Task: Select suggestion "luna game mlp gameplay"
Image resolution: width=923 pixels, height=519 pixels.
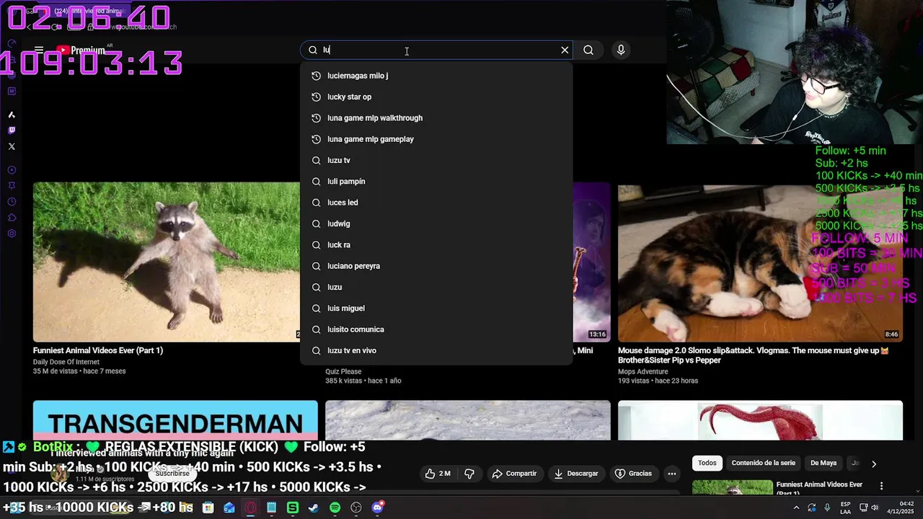Action: 436,139
